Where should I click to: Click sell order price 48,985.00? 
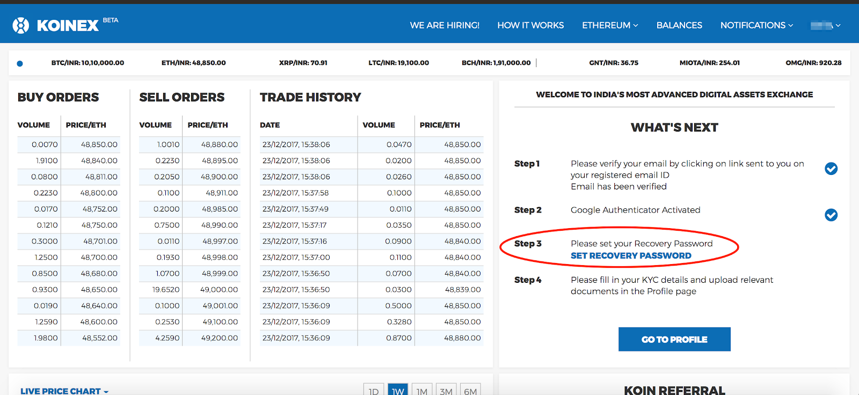(220, 209)
